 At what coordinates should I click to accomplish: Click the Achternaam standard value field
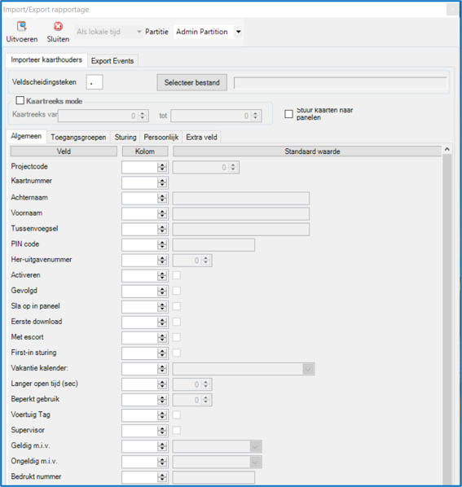241,198
